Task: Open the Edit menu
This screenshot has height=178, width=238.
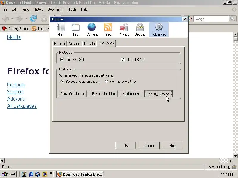Action: point(15,9)
